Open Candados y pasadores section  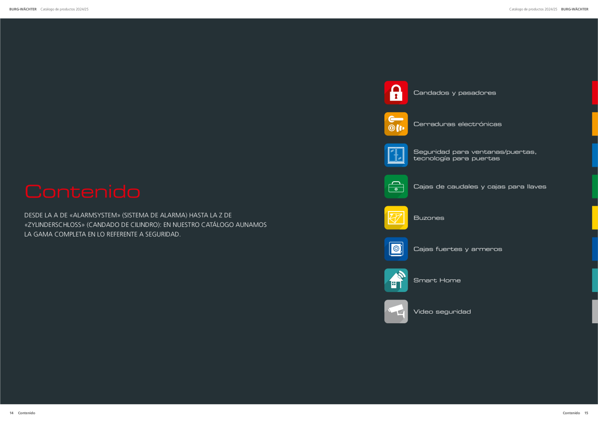click(454, 93)
